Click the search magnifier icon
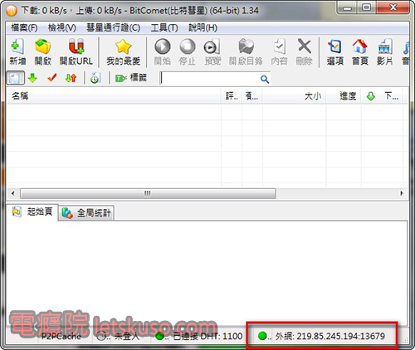Screen dimensions: 415x350 pyautogui.click(x=265, y=79)
